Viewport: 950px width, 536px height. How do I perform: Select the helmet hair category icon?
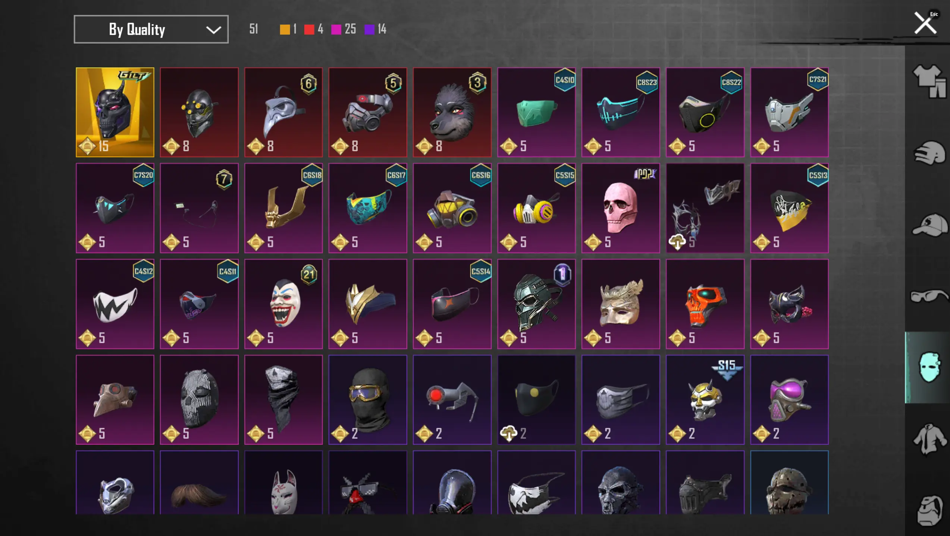(929, 153)
